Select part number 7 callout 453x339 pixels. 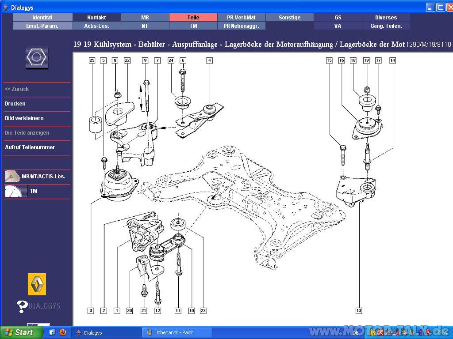157,60
